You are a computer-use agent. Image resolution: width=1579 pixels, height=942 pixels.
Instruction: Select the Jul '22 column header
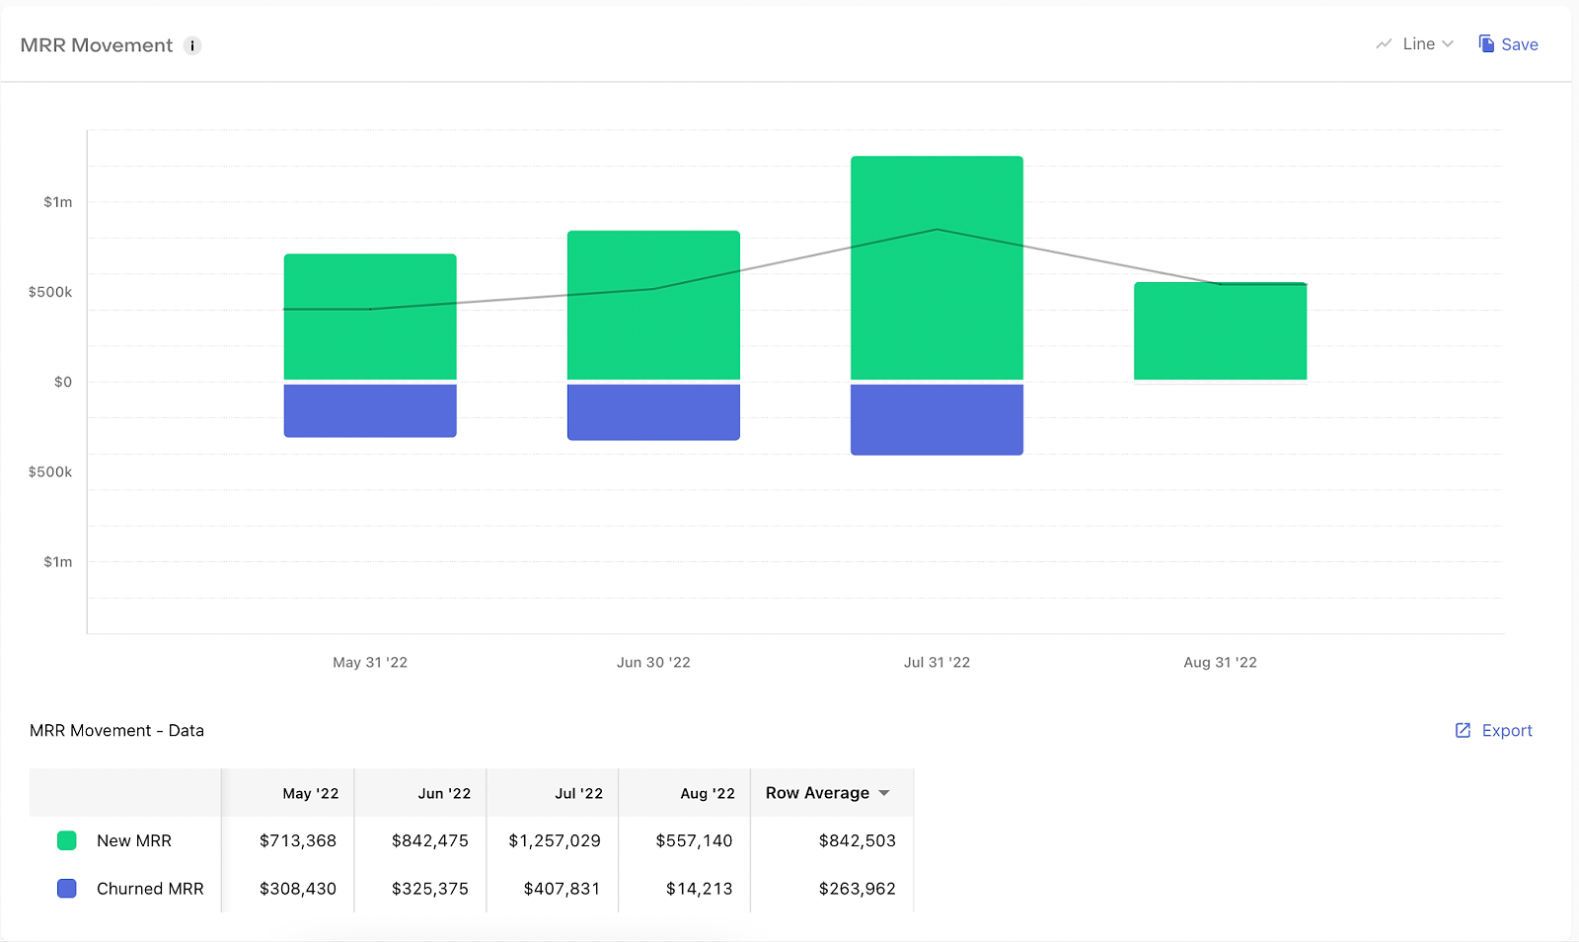(578, 793)
